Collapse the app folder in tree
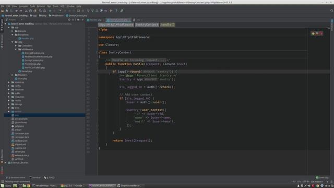This screenshot has height=188, width=334. pos(9,28)
